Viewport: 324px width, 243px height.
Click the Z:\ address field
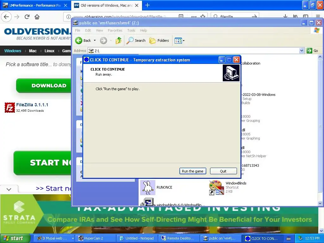(193, 51)
